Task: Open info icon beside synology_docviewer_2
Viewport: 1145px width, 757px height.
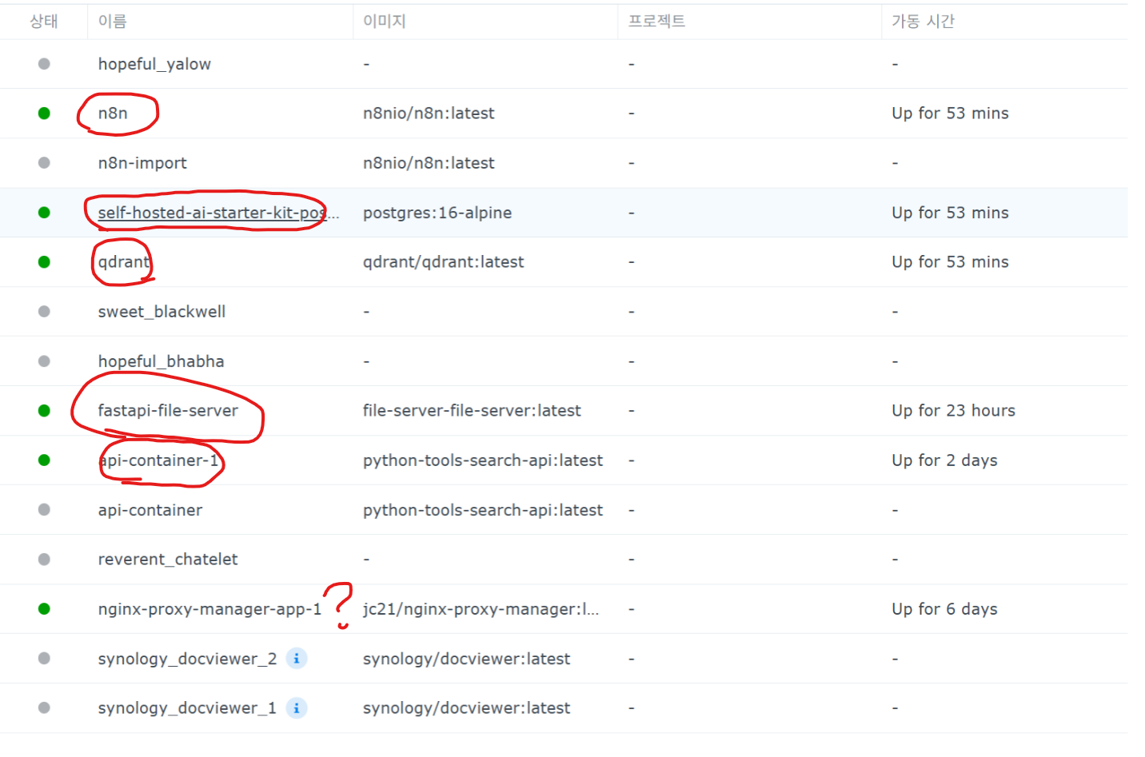Action: (297, 659)
